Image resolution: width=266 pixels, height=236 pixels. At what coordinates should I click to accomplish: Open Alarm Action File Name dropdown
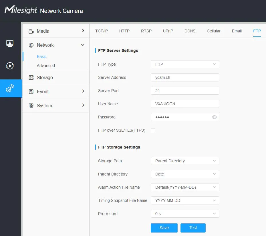pos(185,187)
